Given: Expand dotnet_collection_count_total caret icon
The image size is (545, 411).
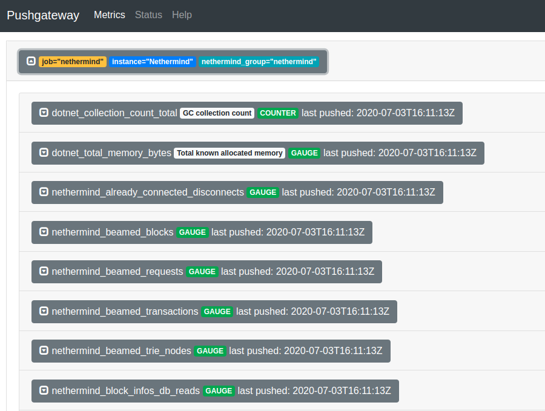Looking at the screenshot, I should point(44,113).
